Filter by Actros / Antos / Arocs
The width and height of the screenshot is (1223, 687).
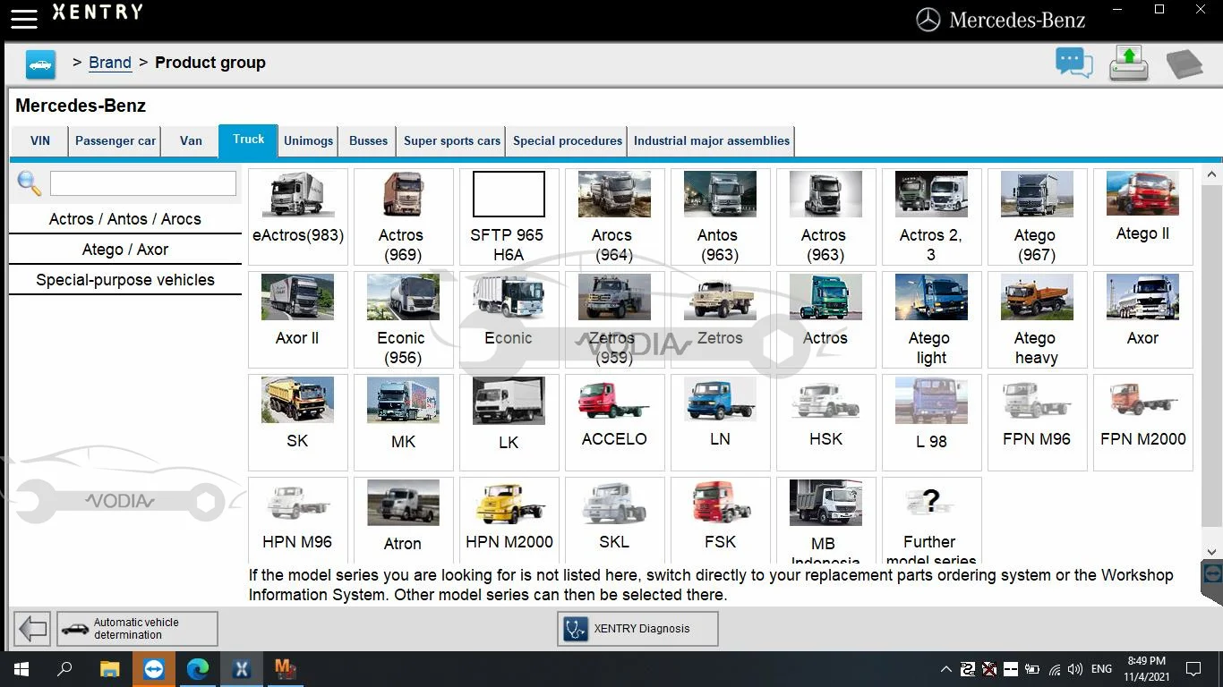(125, 219)
